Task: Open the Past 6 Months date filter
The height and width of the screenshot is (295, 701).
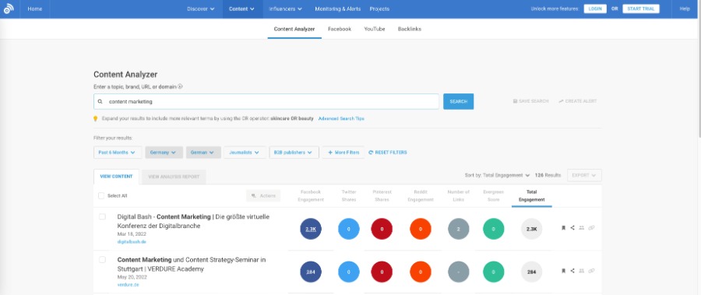Action: (x=118, y=153)
